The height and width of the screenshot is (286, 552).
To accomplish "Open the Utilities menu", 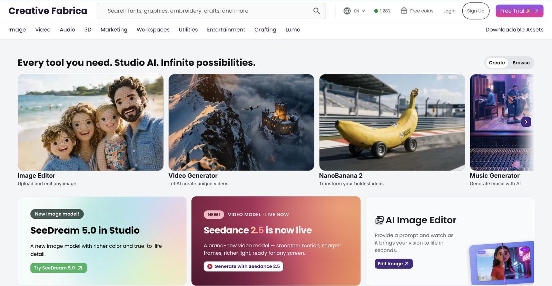I will pyautogui.click(x=188, y=30).
